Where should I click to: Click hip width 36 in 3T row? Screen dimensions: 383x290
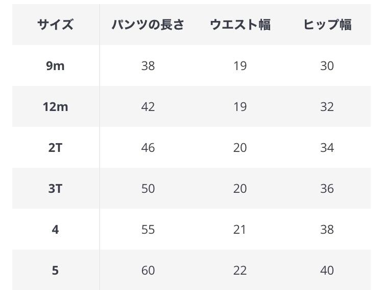(x=327, y=189)
